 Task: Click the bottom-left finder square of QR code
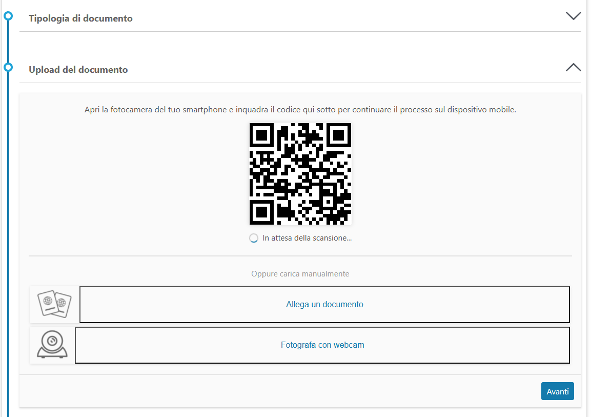261,212
